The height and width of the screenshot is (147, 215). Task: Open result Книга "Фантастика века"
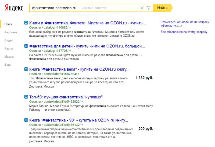[x=79, y=69]
